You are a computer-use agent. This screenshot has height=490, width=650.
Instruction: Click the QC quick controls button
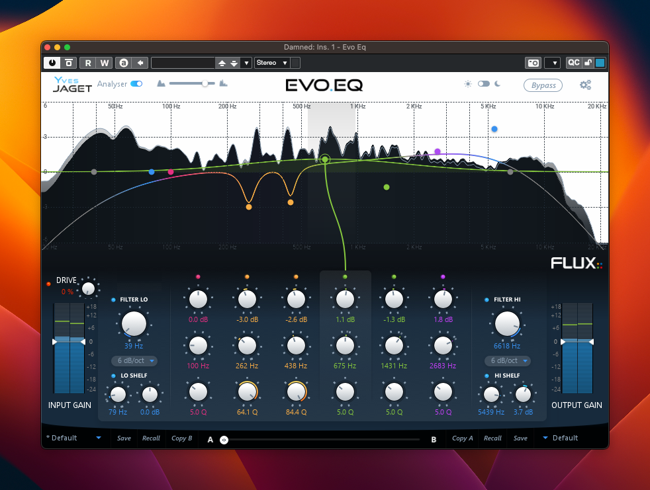(573, 63)
